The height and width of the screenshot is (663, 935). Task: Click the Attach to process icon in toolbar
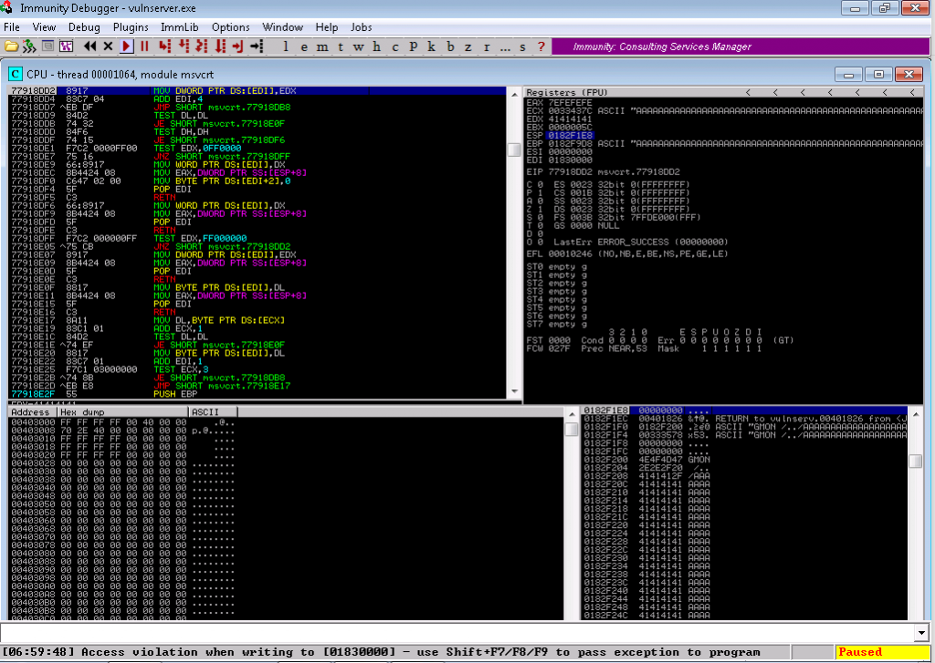coord(29,46)
